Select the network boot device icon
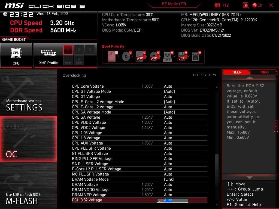The width and height of the screenshot is (279, 209). [196, 56]
